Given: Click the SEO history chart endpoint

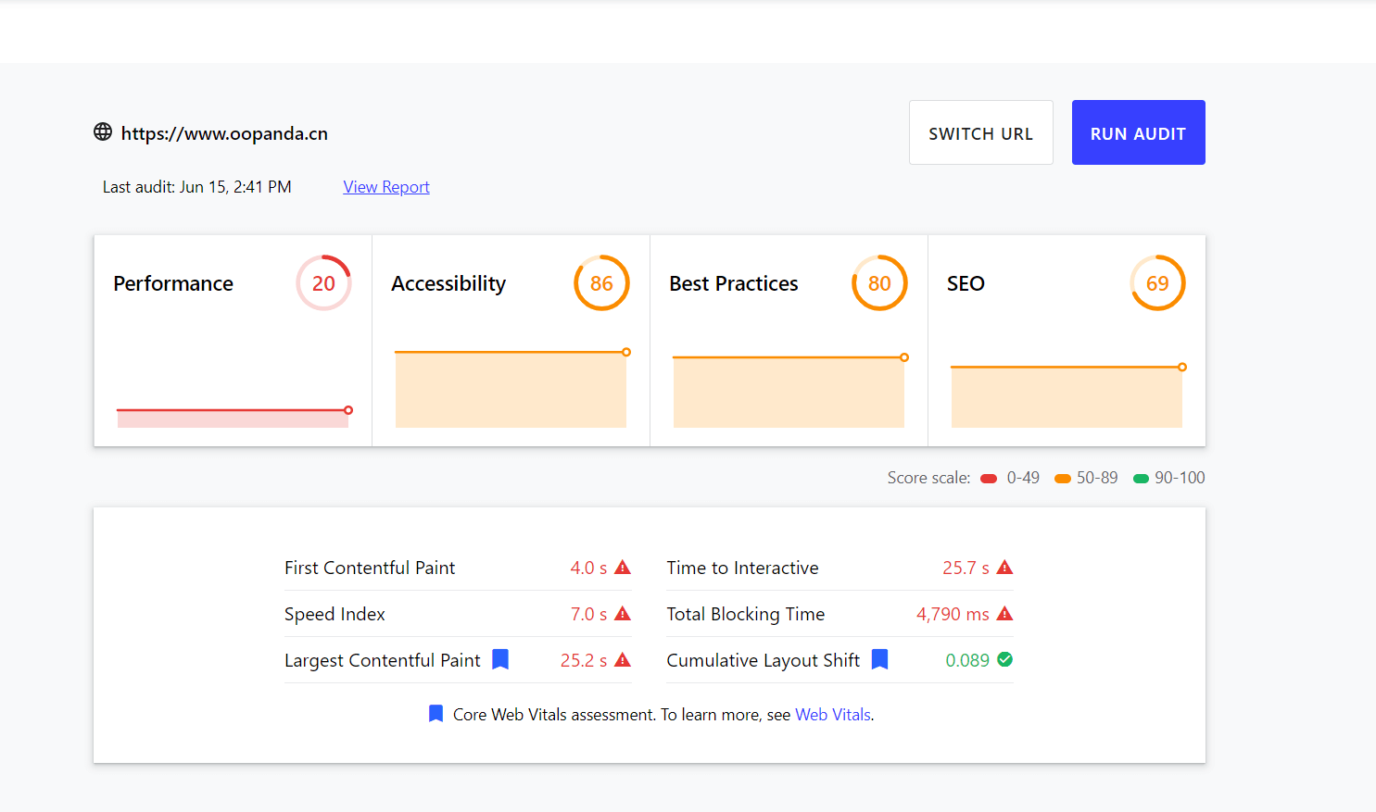Looking at the screenshot, I should tap(1182, 368).
